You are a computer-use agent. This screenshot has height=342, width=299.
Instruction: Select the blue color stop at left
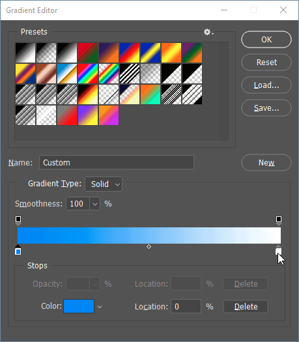[x=18, y=250]
